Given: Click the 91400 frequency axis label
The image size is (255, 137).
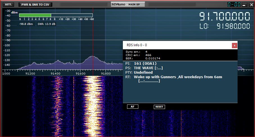Looking at the screenshot, I should tap(55, 74).
